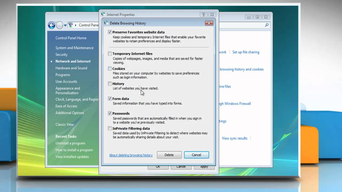Click Uninstall a program recent task
The height and width of the screenshot is (192, 342).
click(70, 143)
